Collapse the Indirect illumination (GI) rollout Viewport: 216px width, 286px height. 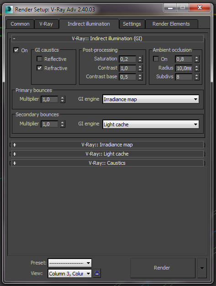coord(107,38)
